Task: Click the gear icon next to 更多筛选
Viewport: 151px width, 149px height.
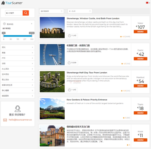Action: (x=4, y=24)
